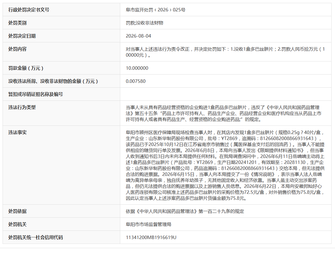Select the label 处罚机关统一社会信用代码
Image resolution: width=335 pixels, height=253 pixels.
(x=36, y=238)
